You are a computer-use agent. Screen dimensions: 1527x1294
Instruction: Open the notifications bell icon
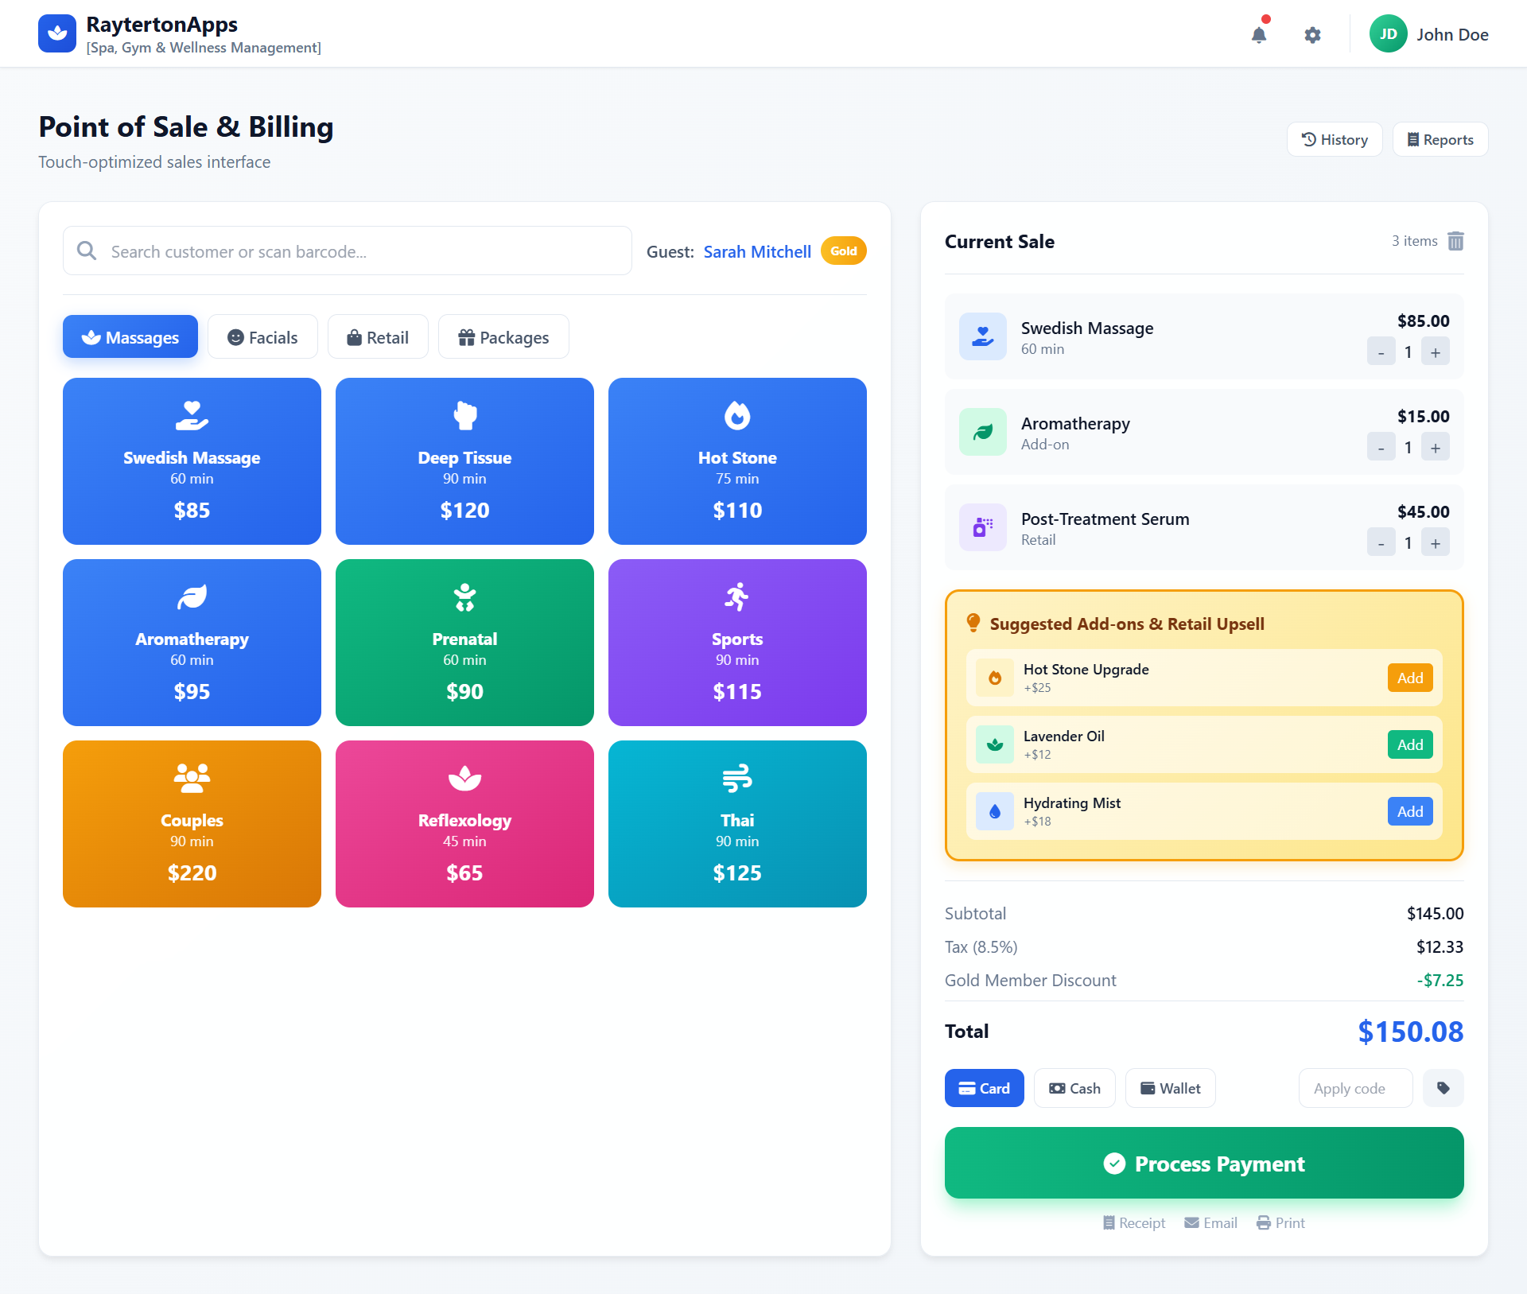pos(1259,34)
